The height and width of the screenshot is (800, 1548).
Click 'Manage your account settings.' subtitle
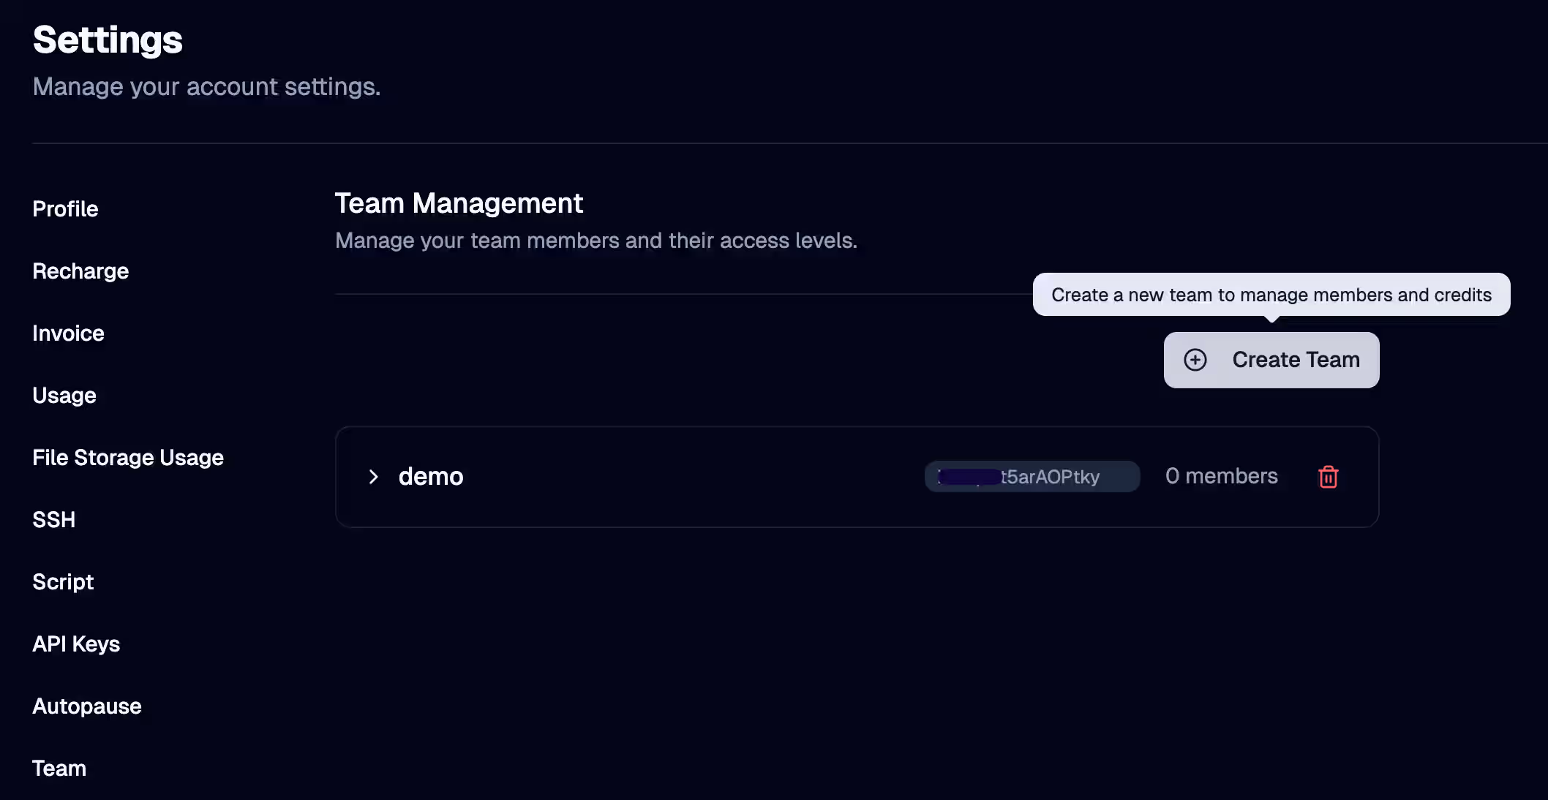tap(206, 87)
